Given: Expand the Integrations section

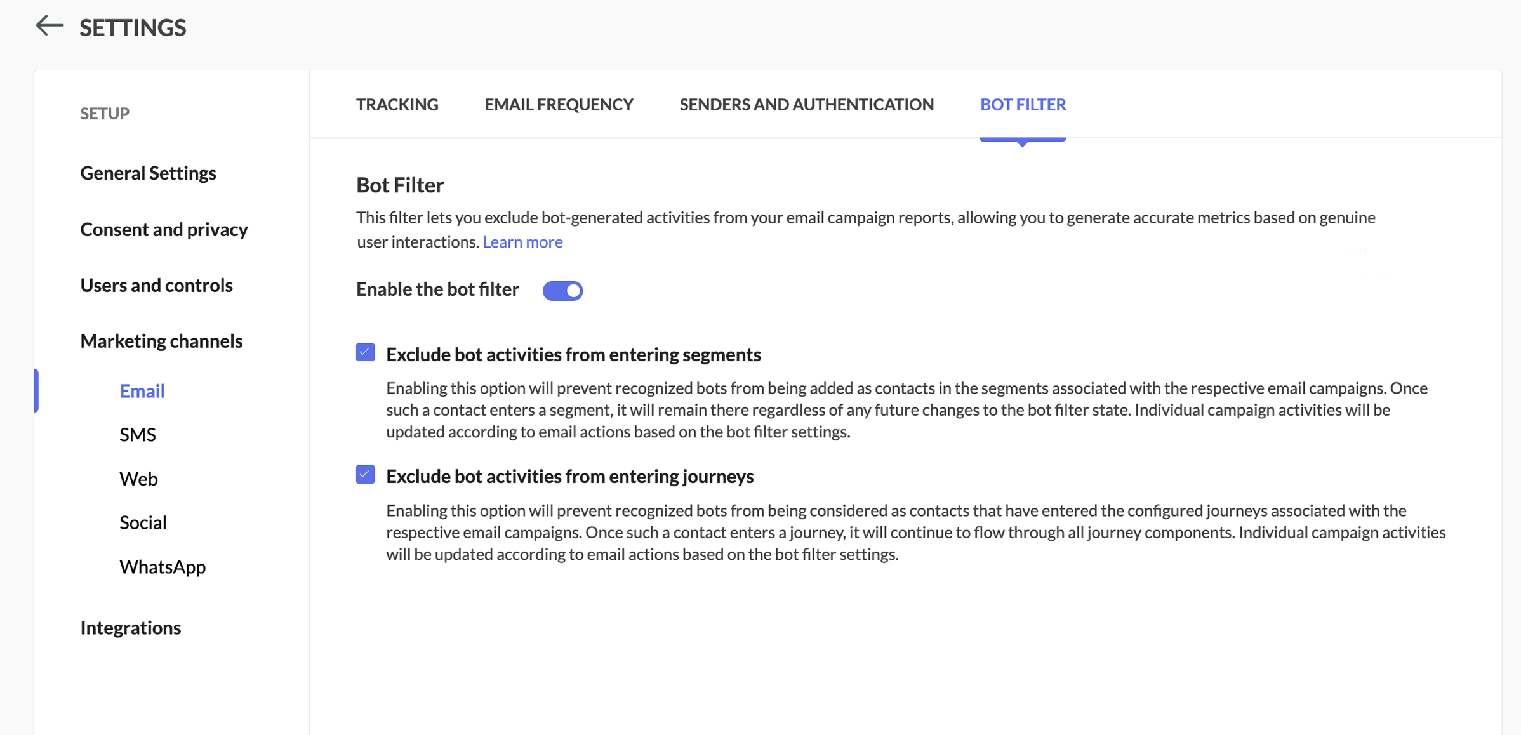Looking at the screenshot, I should [130, 628].
